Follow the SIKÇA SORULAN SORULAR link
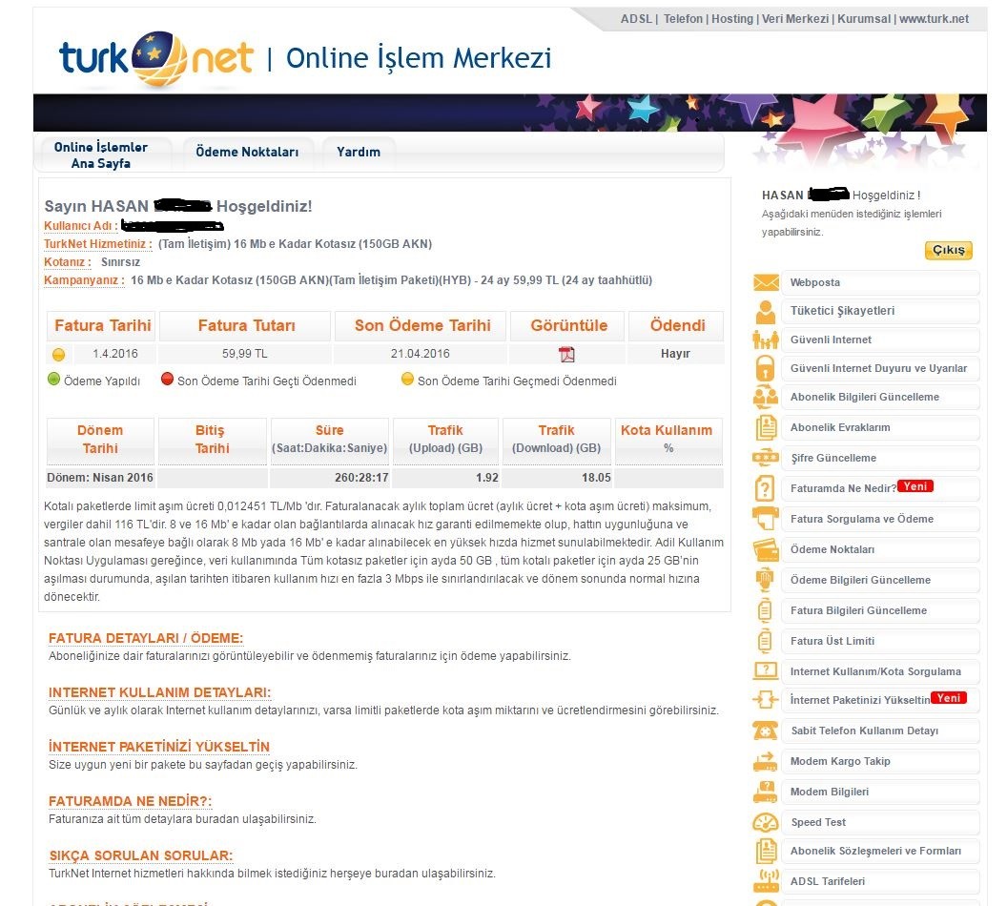 pos(140,855)
